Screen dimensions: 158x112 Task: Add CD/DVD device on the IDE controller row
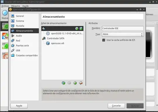(77, 29)
